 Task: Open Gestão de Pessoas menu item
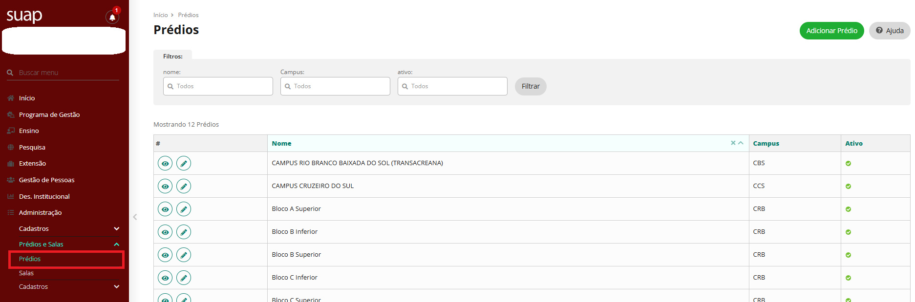click(46, 180)
